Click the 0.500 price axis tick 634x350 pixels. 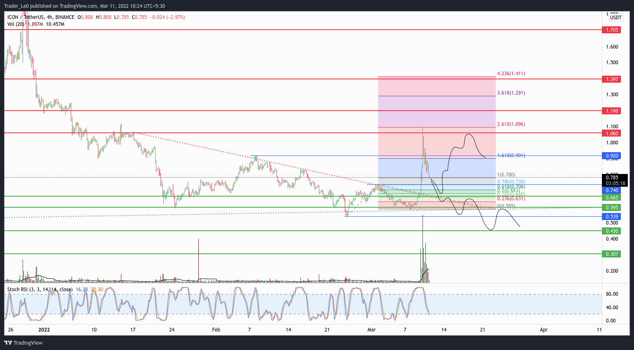pyautogui.click(x=612, y=223)
